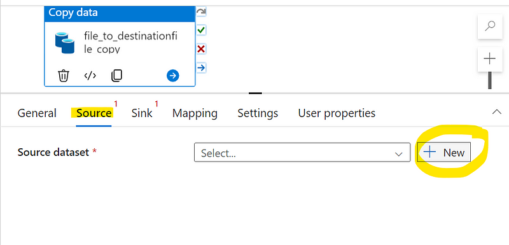Go to the Mapping tab
509x245 pixels.
click(x=195, y=113)
